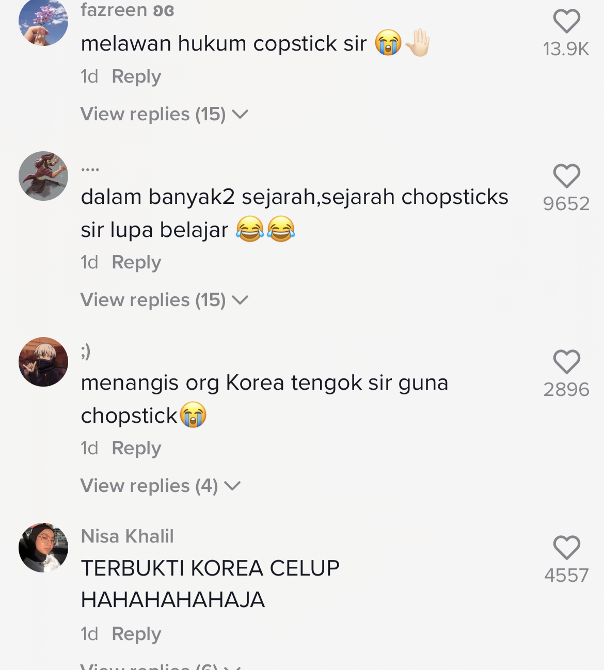Like the comment with 2896 likes
The width and height of the screenshot is (604, 670).
(x=566, y=362)
